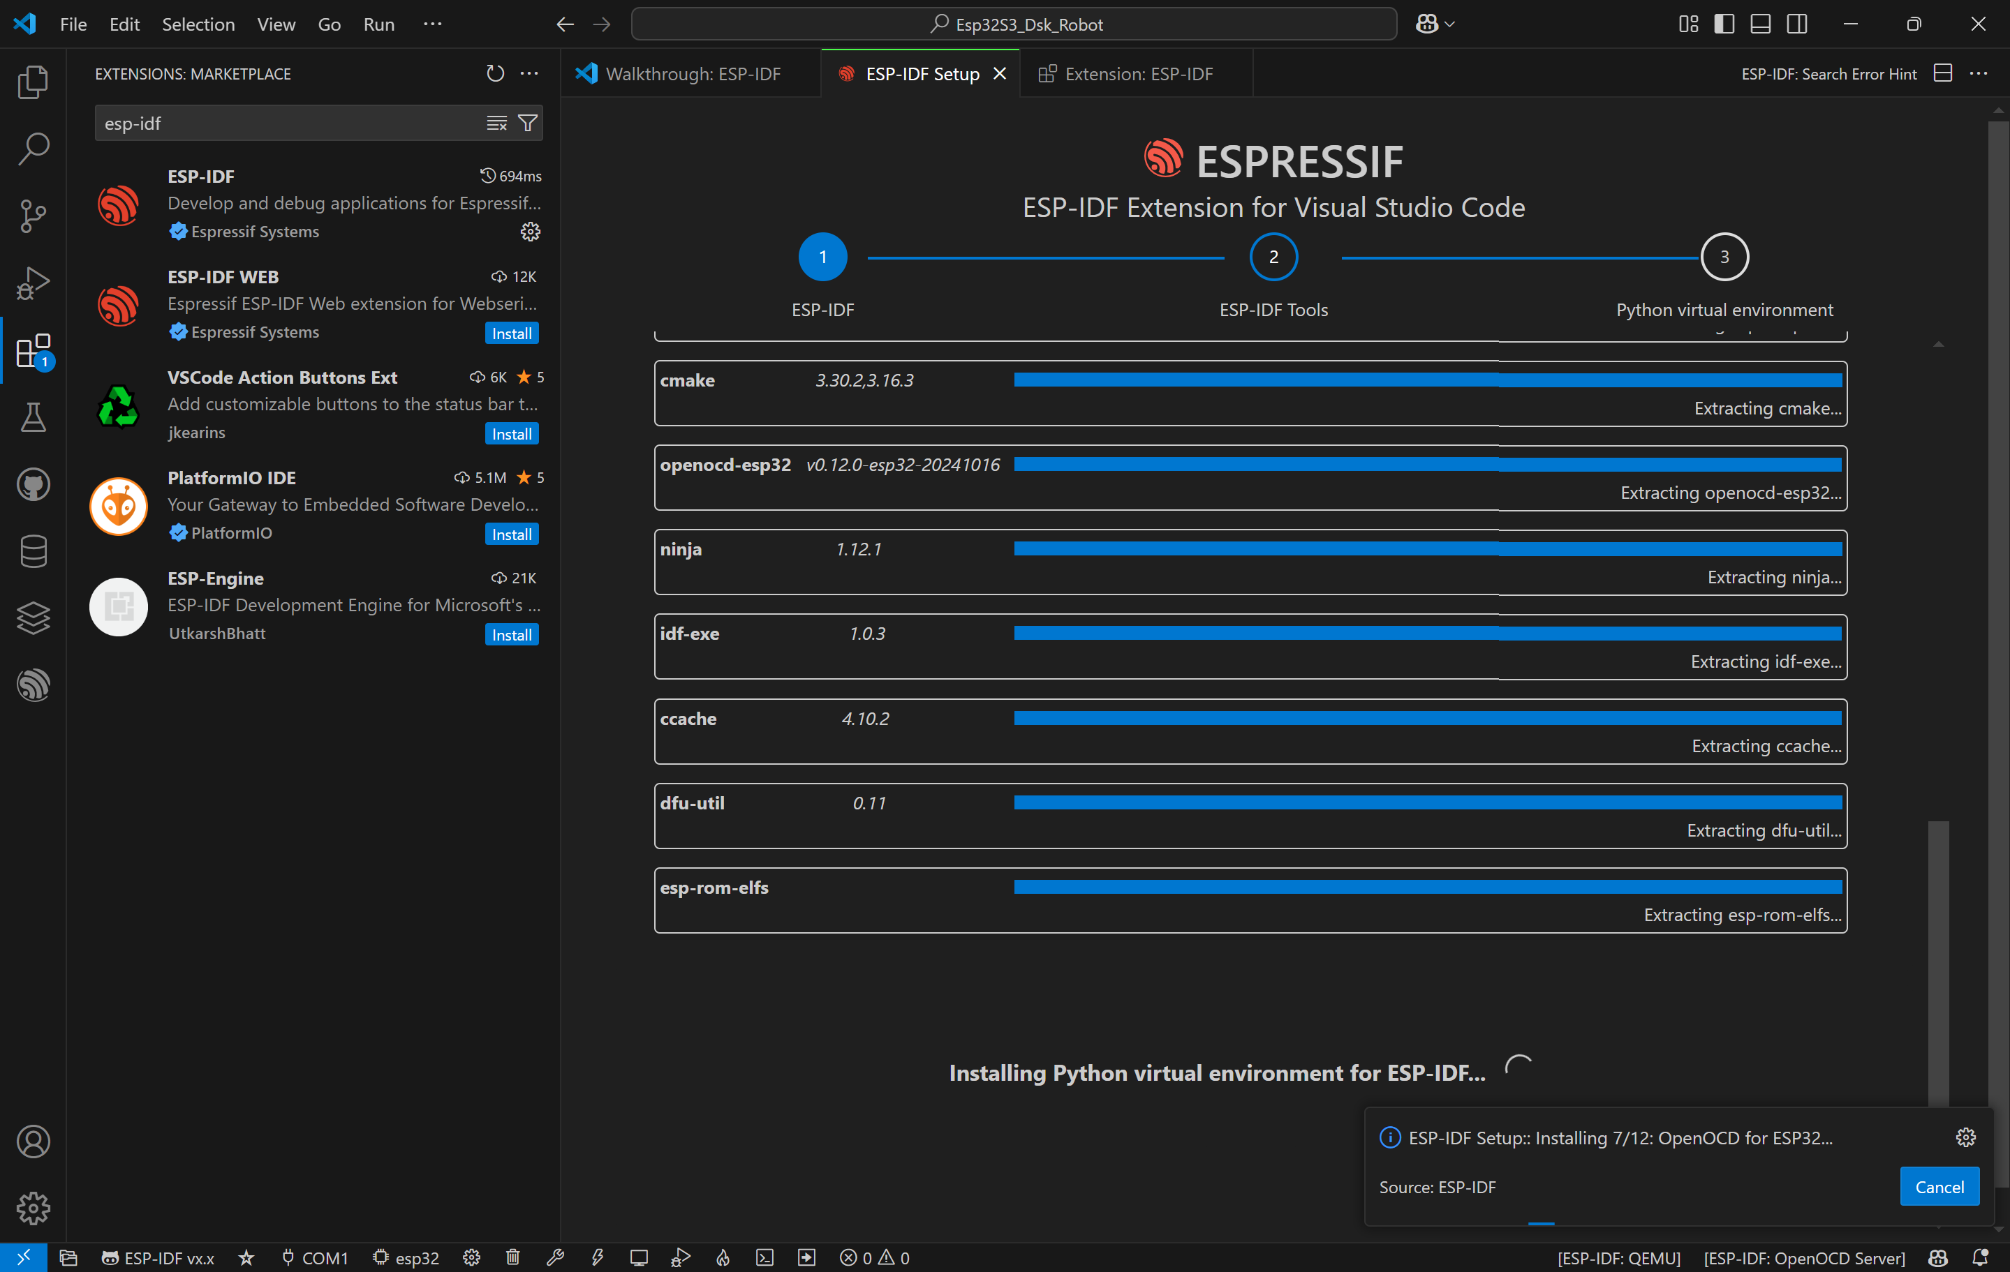This screenshot has height=1272, width=2010.
Task: Close the ESP-IDF Setup tab
Action: point(999,73)
